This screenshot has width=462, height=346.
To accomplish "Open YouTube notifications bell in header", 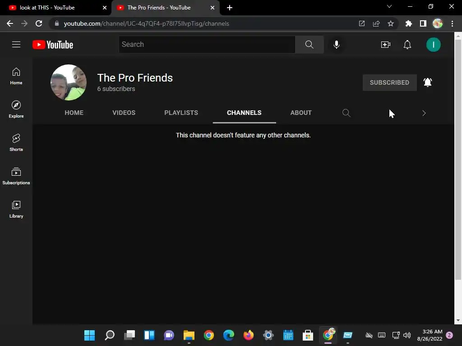I will [407, 45].
